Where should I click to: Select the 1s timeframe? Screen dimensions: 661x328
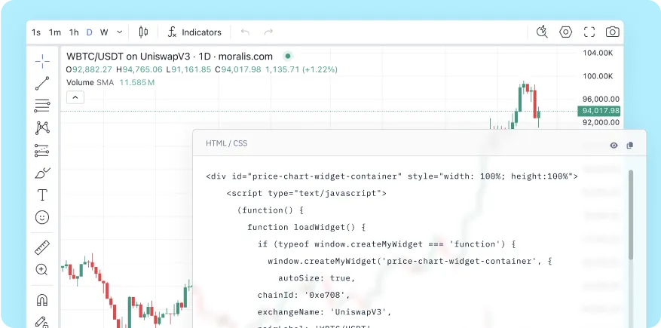(36, 32)
